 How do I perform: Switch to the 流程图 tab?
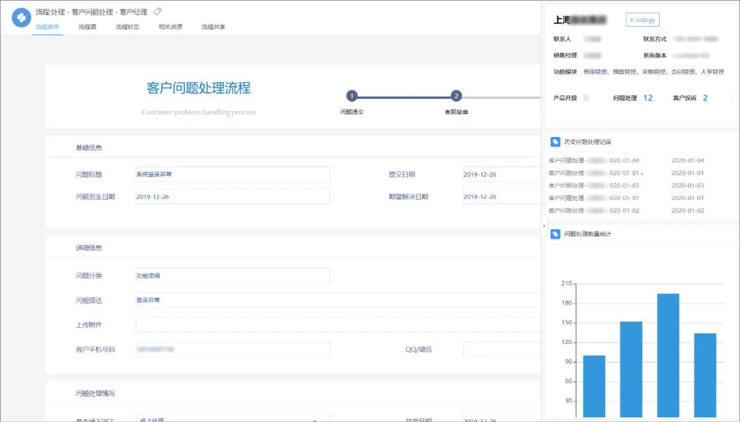[x=87, y=27]
